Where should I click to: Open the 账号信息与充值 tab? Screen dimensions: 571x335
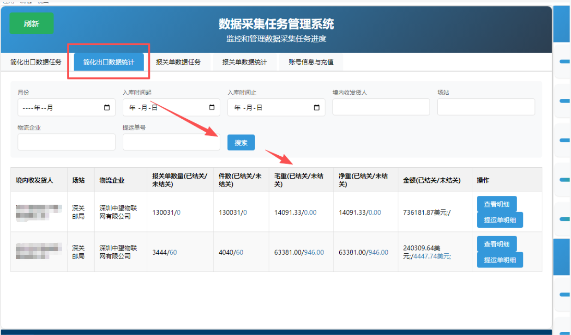tap(311, 62)
